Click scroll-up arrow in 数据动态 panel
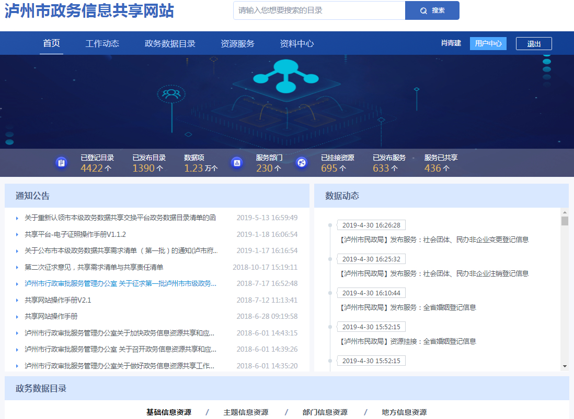574x419 pixels. 565,212
